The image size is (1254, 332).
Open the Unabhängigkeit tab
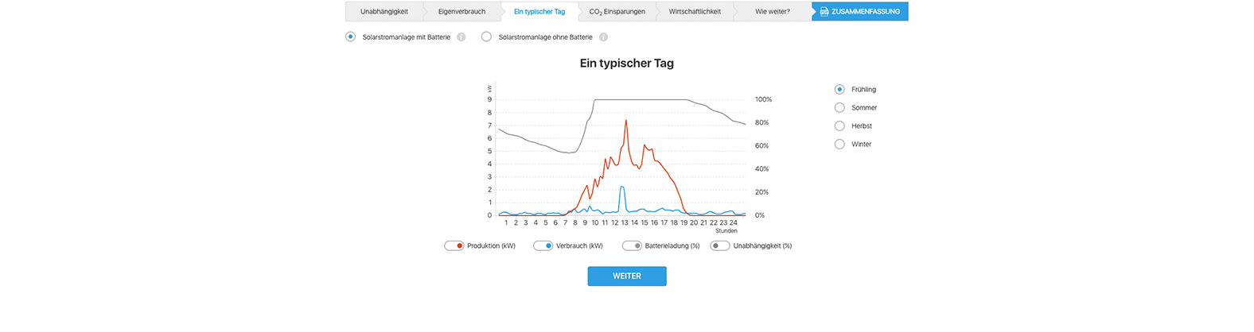point(384,12)
